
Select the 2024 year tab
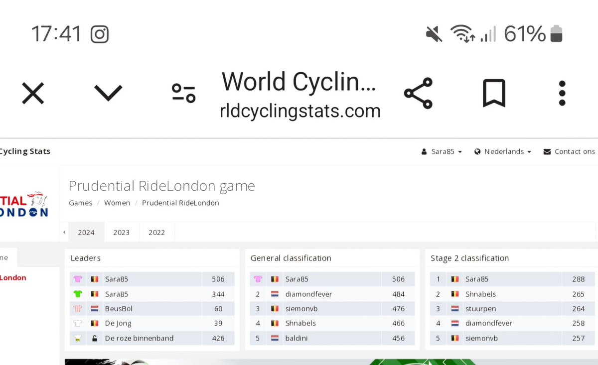click(x=86, y=232)
